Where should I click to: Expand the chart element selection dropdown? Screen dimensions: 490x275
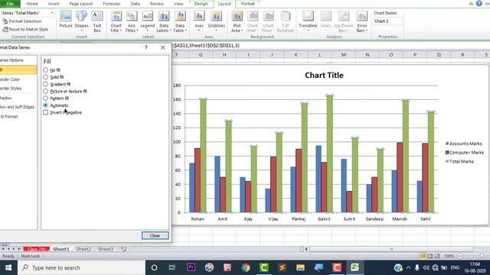(52, 13)
